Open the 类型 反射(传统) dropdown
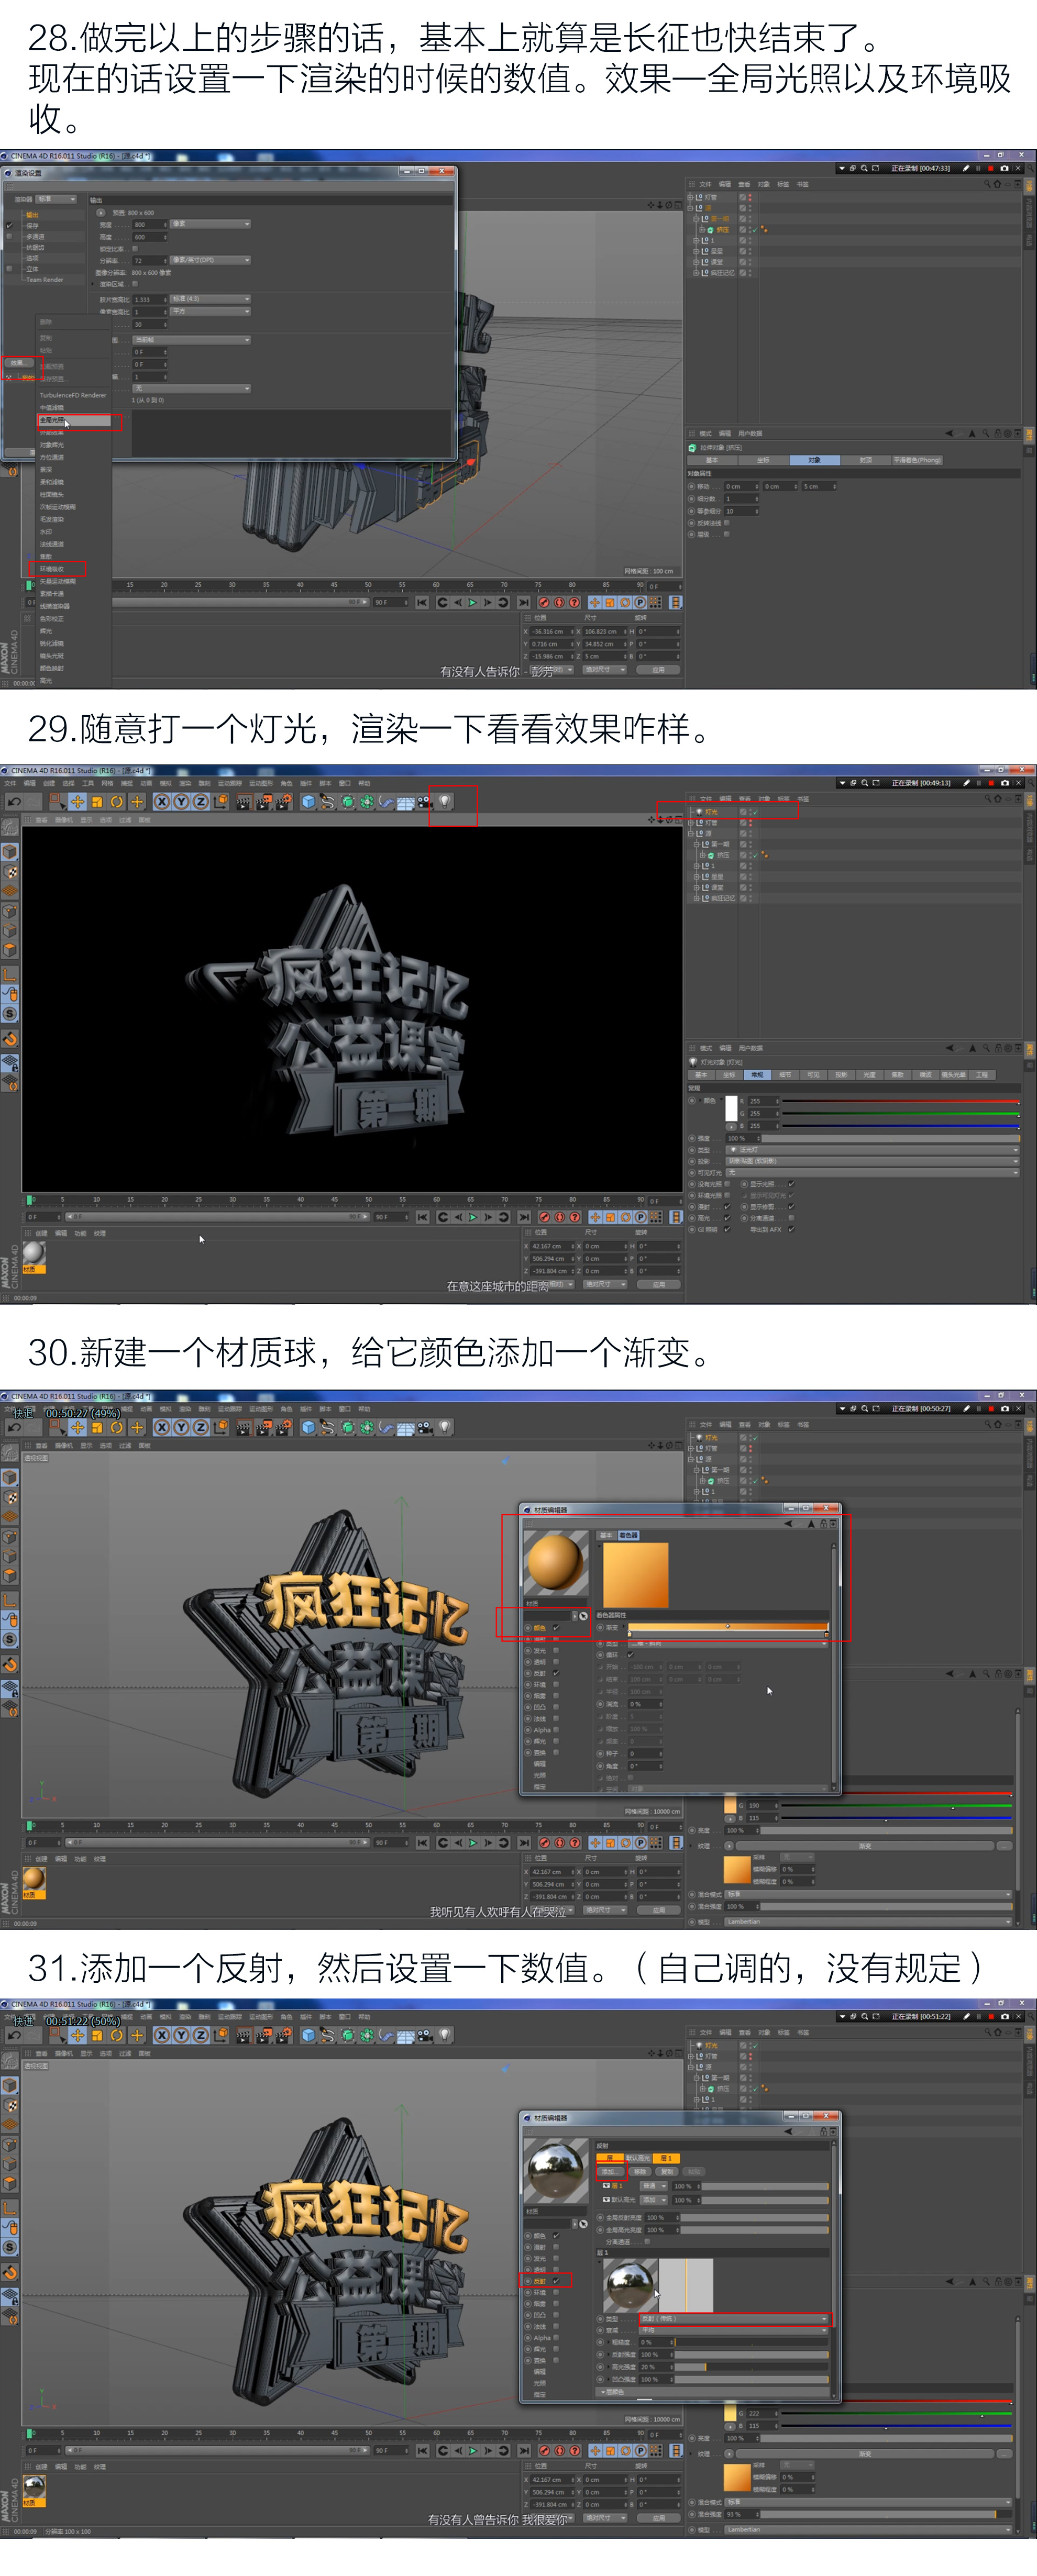This screenshot has width=1037, height=2576. 733,2318
